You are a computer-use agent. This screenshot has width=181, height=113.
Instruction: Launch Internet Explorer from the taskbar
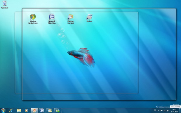11,111
